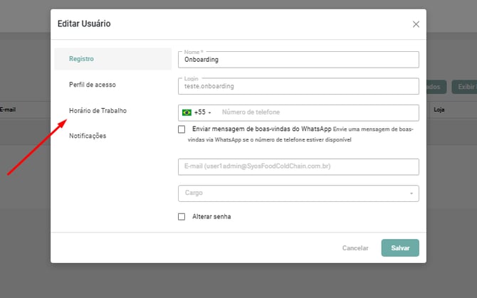Select the Registro tab
Screen dimensions: 477x298
coord(81,58)
